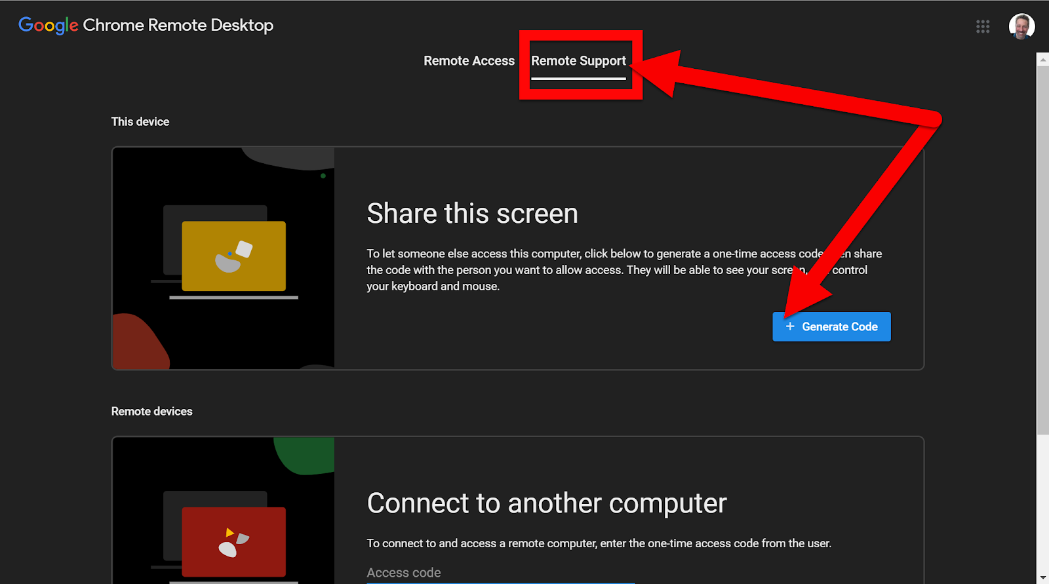
Task: Open the account profile avatar
Action: tap(1021, 26)
